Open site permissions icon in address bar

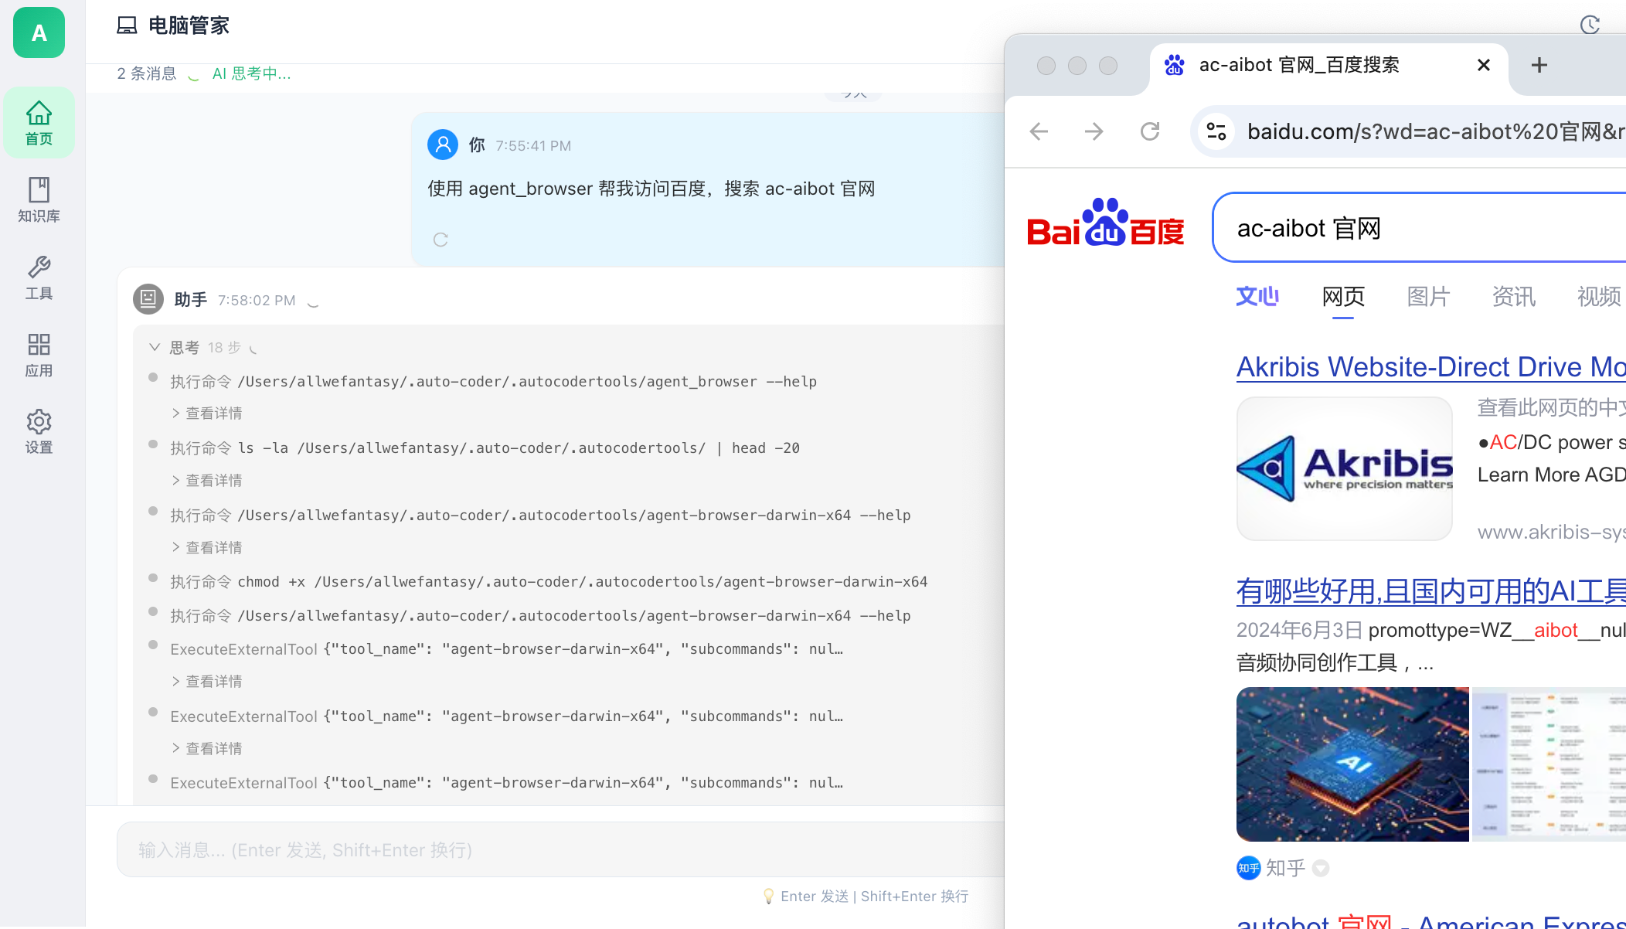(x=1216, y=131)
